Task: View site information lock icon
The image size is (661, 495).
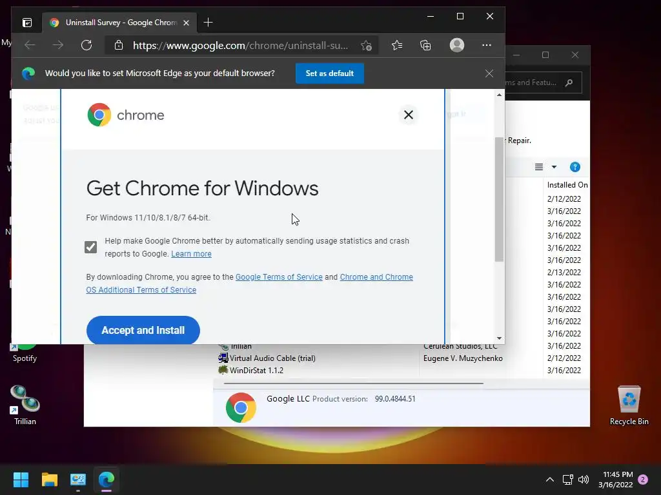Action: point(119,45)
